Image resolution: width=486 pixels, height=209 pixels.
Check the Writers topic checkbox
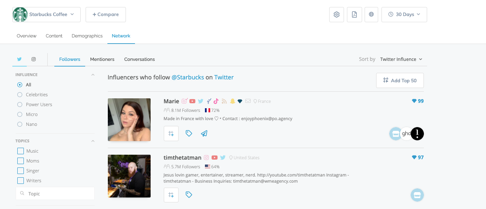pyautogui.click(x=21, y=181)
